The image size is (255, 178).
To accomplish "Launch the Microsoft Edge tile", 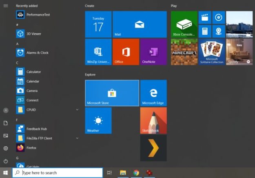I will coord(153,93).
